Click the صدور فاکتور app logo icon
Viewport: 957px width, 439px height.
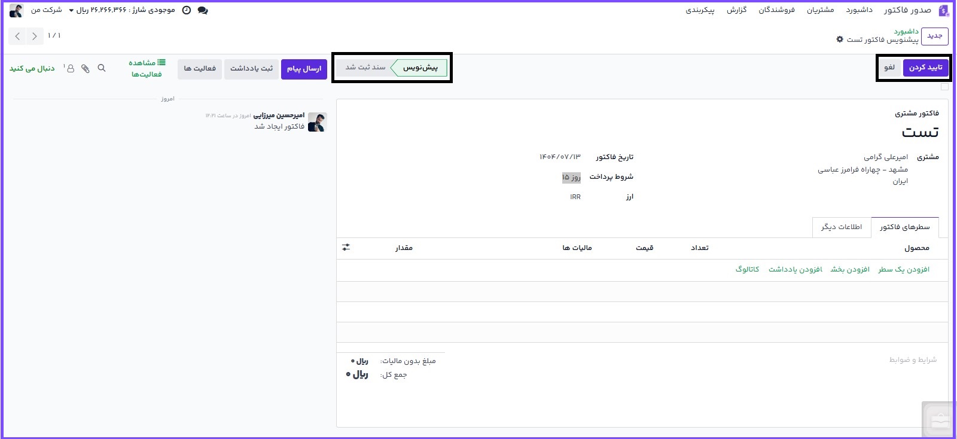pyautogui.click(x=944, y=10)
